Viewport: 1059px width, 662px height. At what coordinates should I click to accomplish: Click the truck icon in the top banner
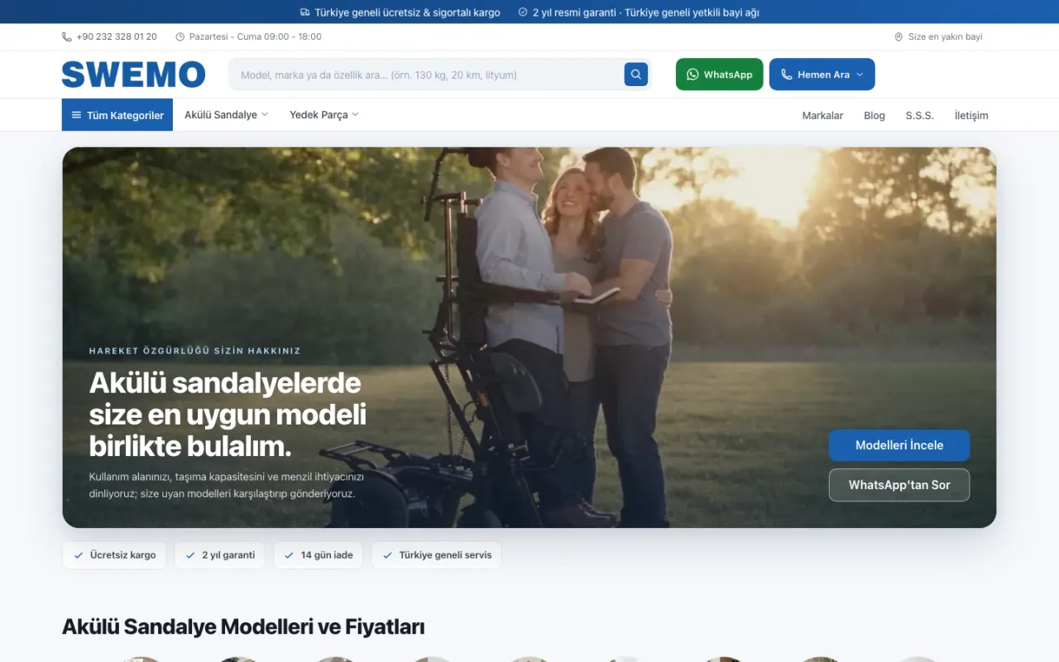pos(305,12)
